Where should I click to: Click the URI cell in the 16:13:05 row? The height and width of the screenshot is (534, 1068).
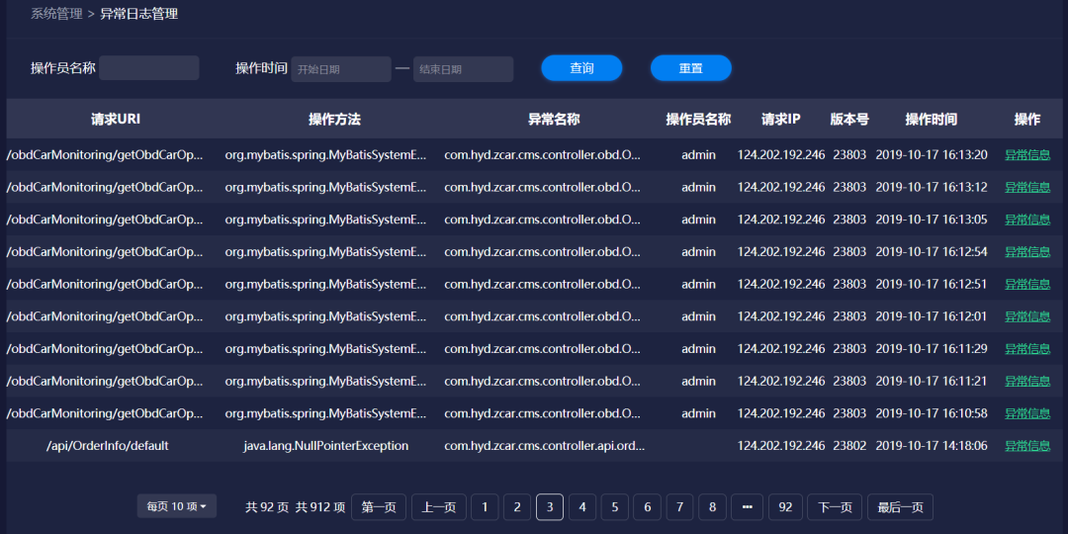coord(105,220)
